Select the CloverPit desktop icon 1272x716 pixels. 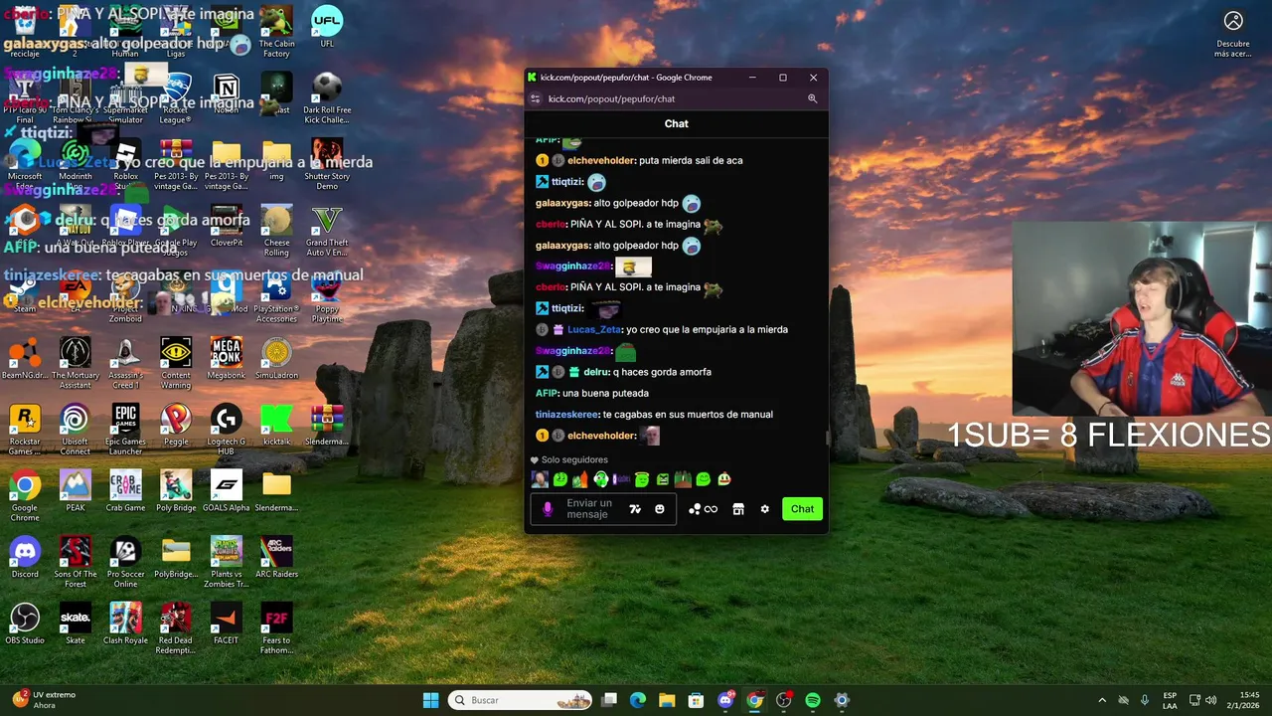click(227, 227)
